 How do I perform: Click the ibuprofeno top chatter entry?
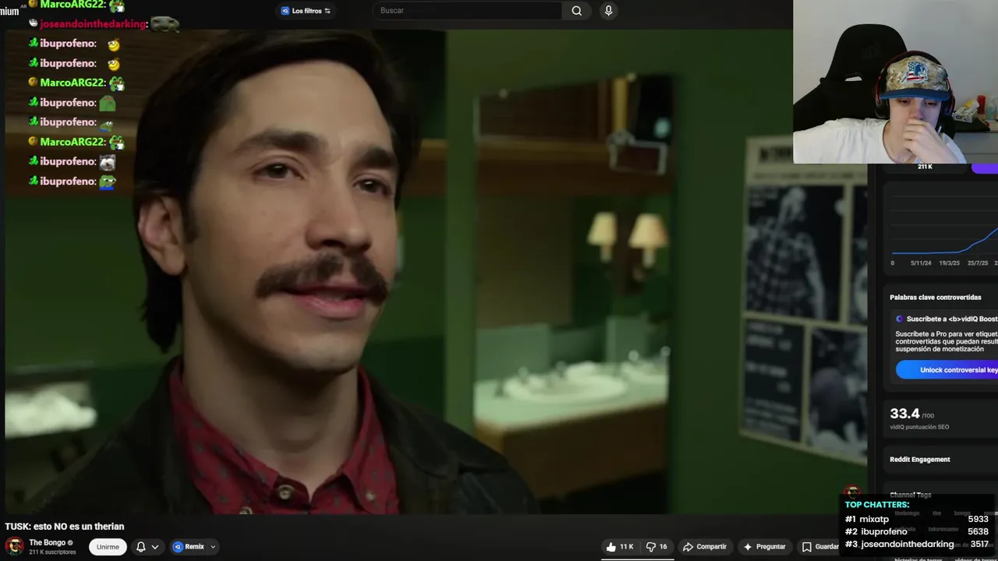click(x=917, y=531)
